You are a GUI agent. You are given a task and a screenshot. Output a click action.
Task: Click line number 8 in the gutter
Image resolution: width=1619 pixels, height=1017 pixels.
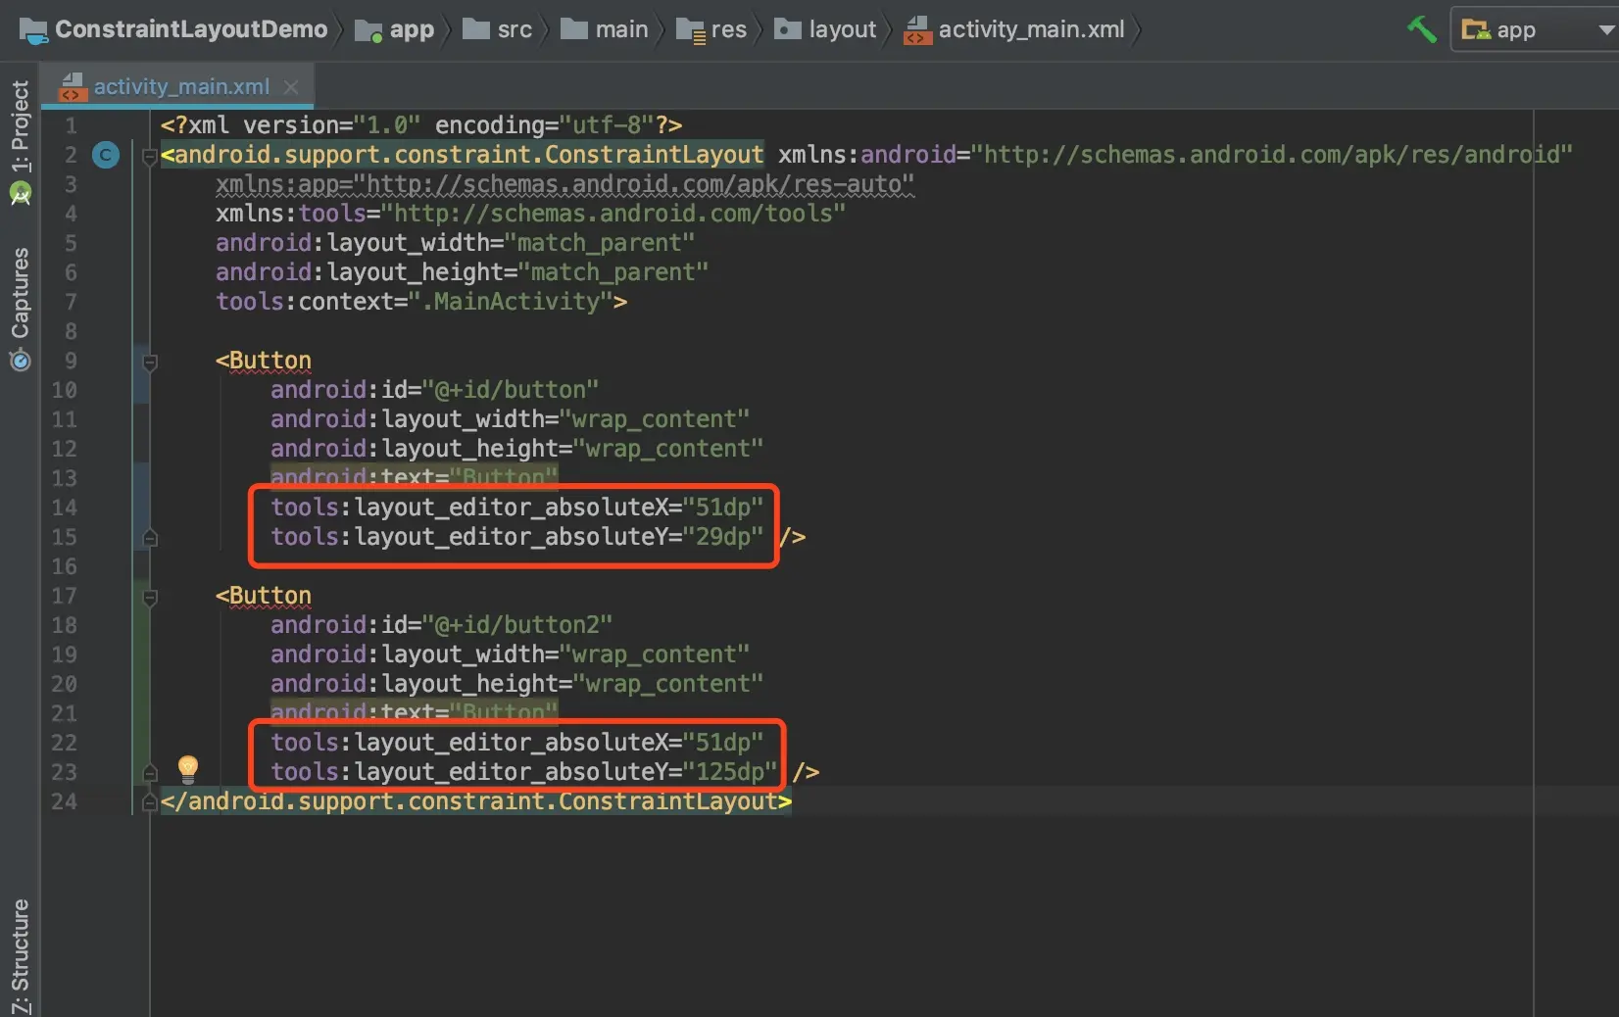pyautogui.click(x=71, y=331)
